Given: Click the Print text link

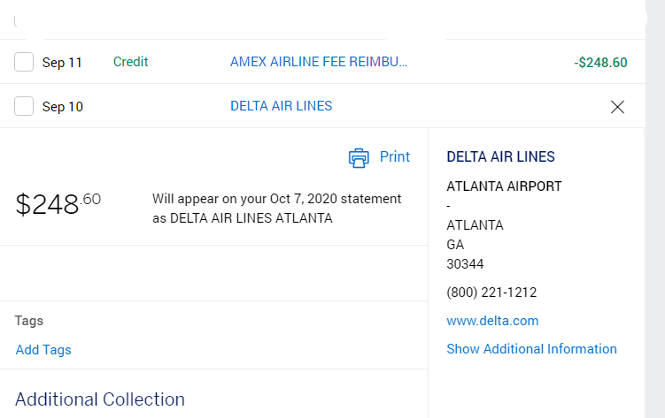Looking at the screenshot, I should point(395,156).
